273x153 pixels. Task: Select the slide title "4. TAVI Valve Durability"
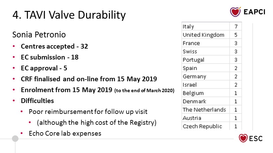point(69,15)
